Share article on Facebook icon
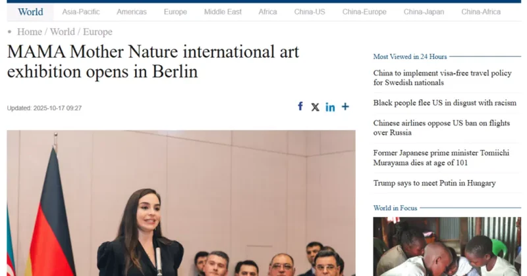This screenshot has width=527, height=276. (x=300, y=106)
